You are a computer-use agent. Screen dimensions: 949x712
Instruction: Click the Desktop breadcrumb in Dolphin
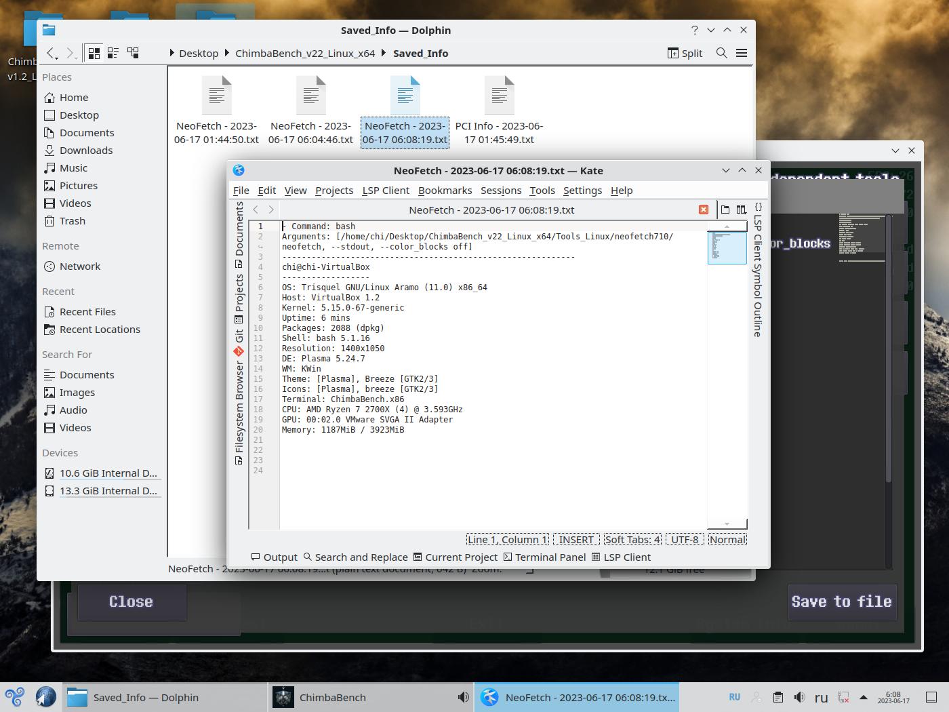click(x=199, y=54)
